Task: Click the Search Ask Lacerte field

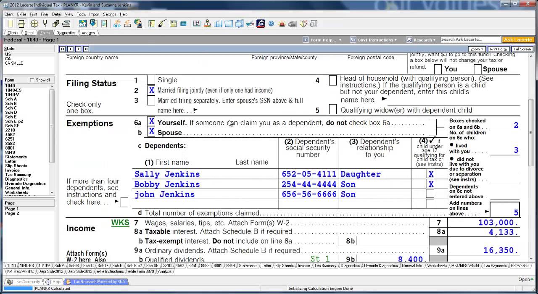Action: (x=470, y=39)
